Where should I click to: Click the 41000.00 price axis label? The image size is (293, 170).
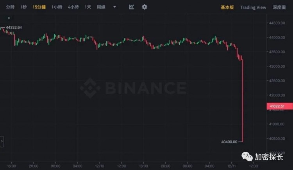coord(277,124)
